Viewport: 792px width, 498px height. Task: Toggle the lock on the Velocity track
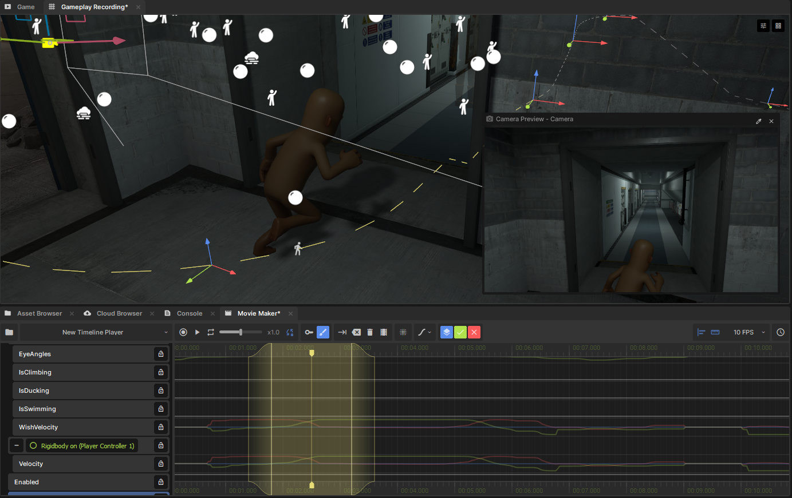[161, 464]
